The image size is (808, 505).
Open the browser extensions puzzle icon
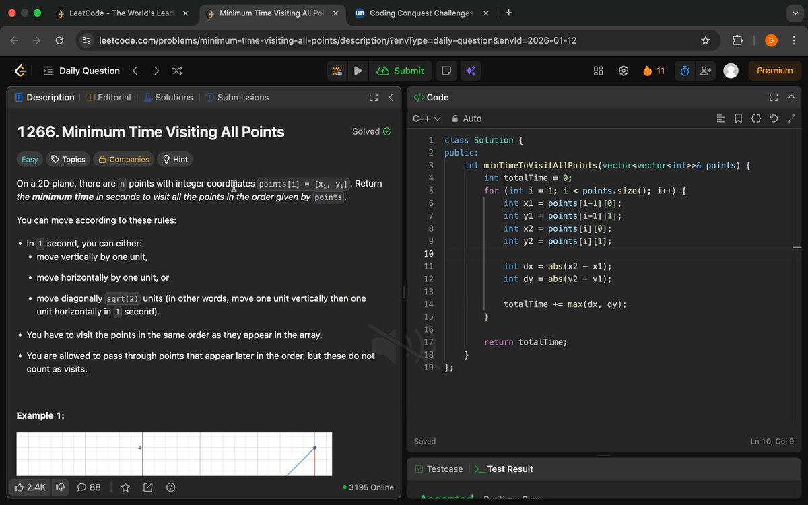click(x=737, y=40)
